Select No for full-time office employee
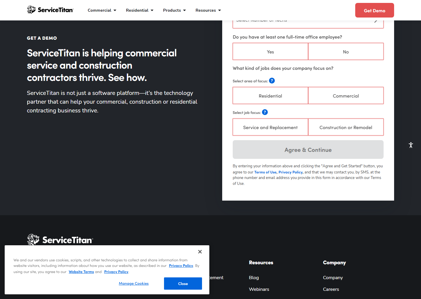The image size is (421, 299). click(346, 52)
